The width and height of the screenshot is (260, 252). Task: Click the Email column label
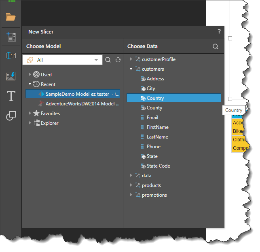(152, 118)
